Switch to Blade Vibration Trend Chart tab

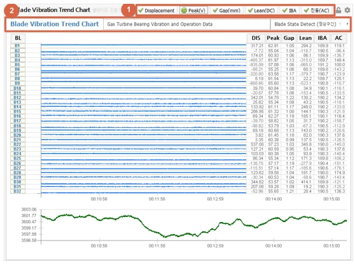[x=55, y=24]
